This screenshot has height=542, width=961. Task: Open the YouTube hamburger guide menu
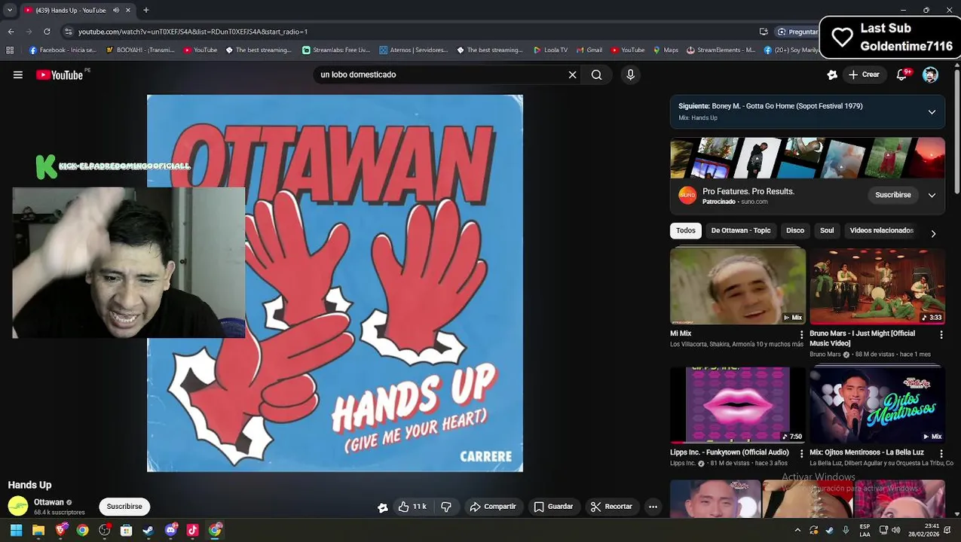click(18, 75)
